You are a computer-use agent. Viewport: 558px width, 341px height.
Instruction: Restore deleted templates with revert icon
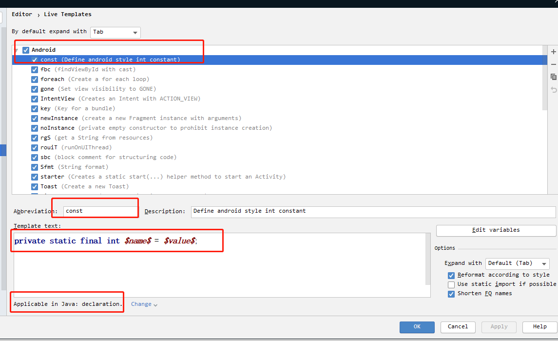coord(554,90)
